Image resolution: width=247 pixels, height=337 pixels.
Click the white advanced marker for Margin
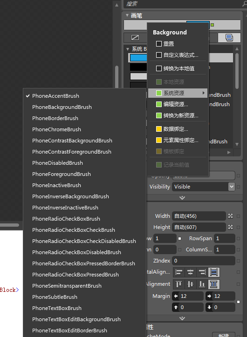pyautogui.click(x=239, y=302)
